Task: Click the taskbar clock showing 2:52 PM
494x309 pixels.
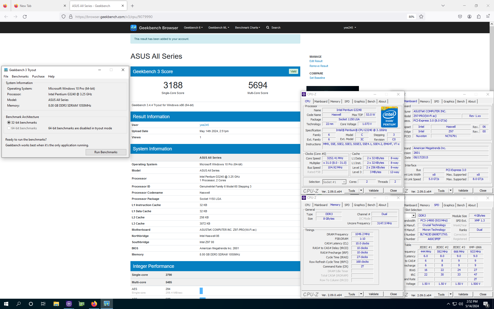Action: [x=472, y=304]
